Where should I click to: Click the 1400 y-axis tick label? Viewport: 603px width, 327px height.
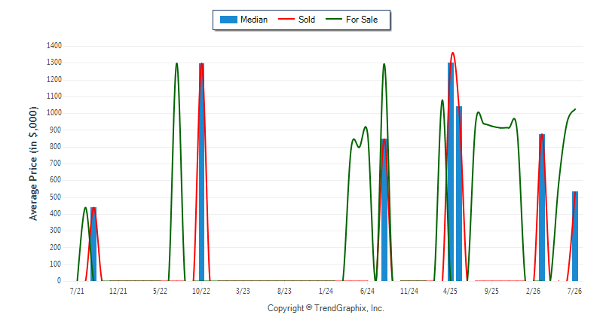54,46
